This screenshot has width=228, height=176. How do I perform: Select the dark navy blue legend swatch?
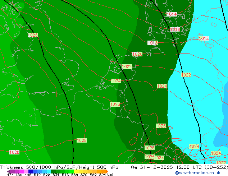point(31,171)
